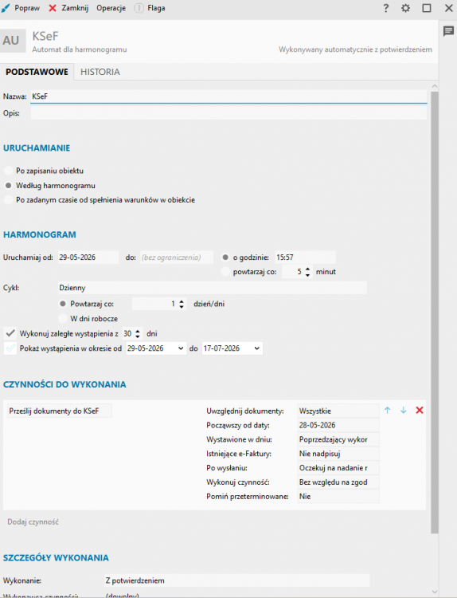
Task: Open the Wykonanie dropdown 'Z potwierdzeniem'
Action: point(237,580)
